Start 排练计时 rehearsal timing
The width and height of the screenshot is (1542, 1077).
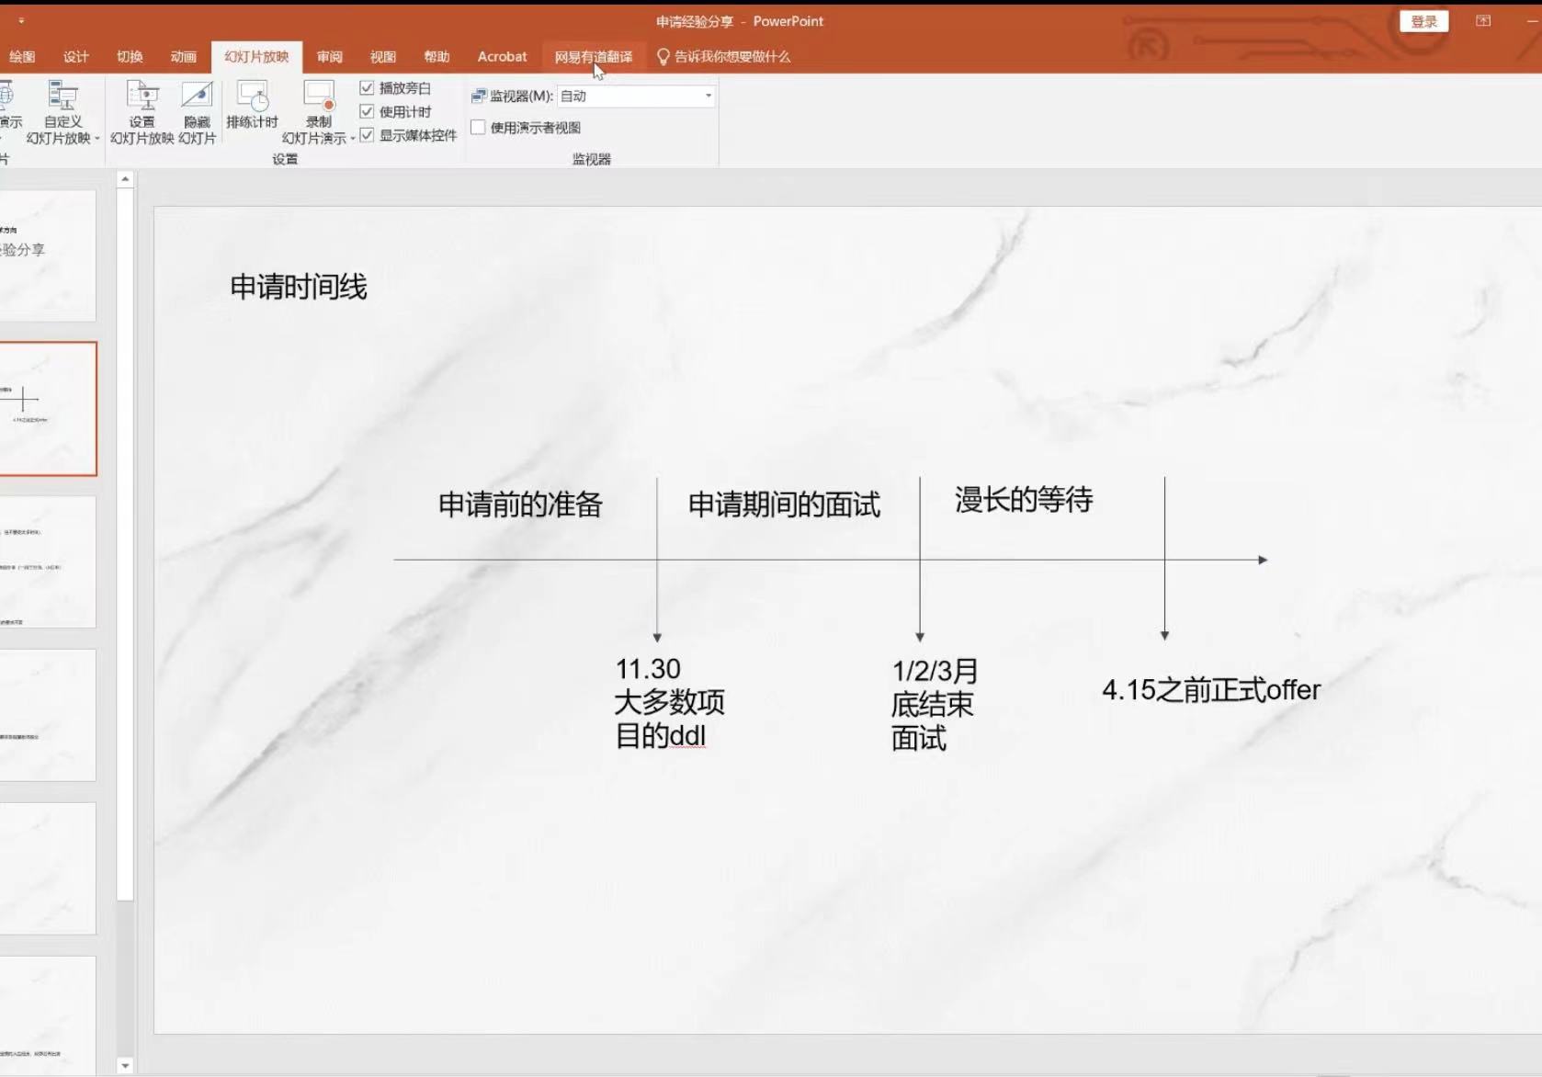tap(252, 97)
